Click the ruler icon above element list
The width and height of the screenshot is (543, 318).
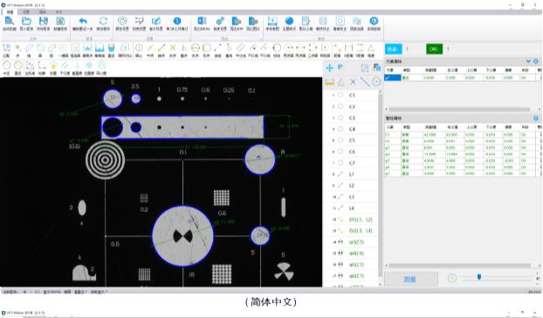click(329, 82)
